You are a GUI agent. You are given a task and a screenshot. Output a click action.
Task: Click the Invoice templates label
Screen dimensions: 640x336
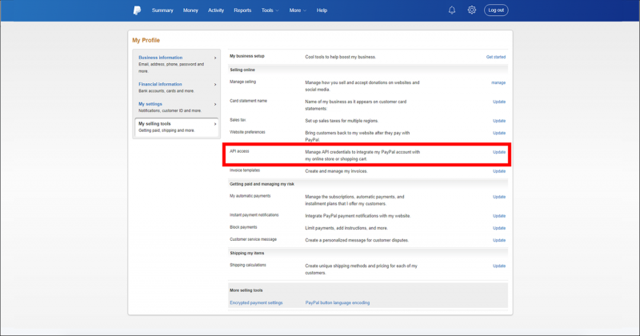click(245, 170)
